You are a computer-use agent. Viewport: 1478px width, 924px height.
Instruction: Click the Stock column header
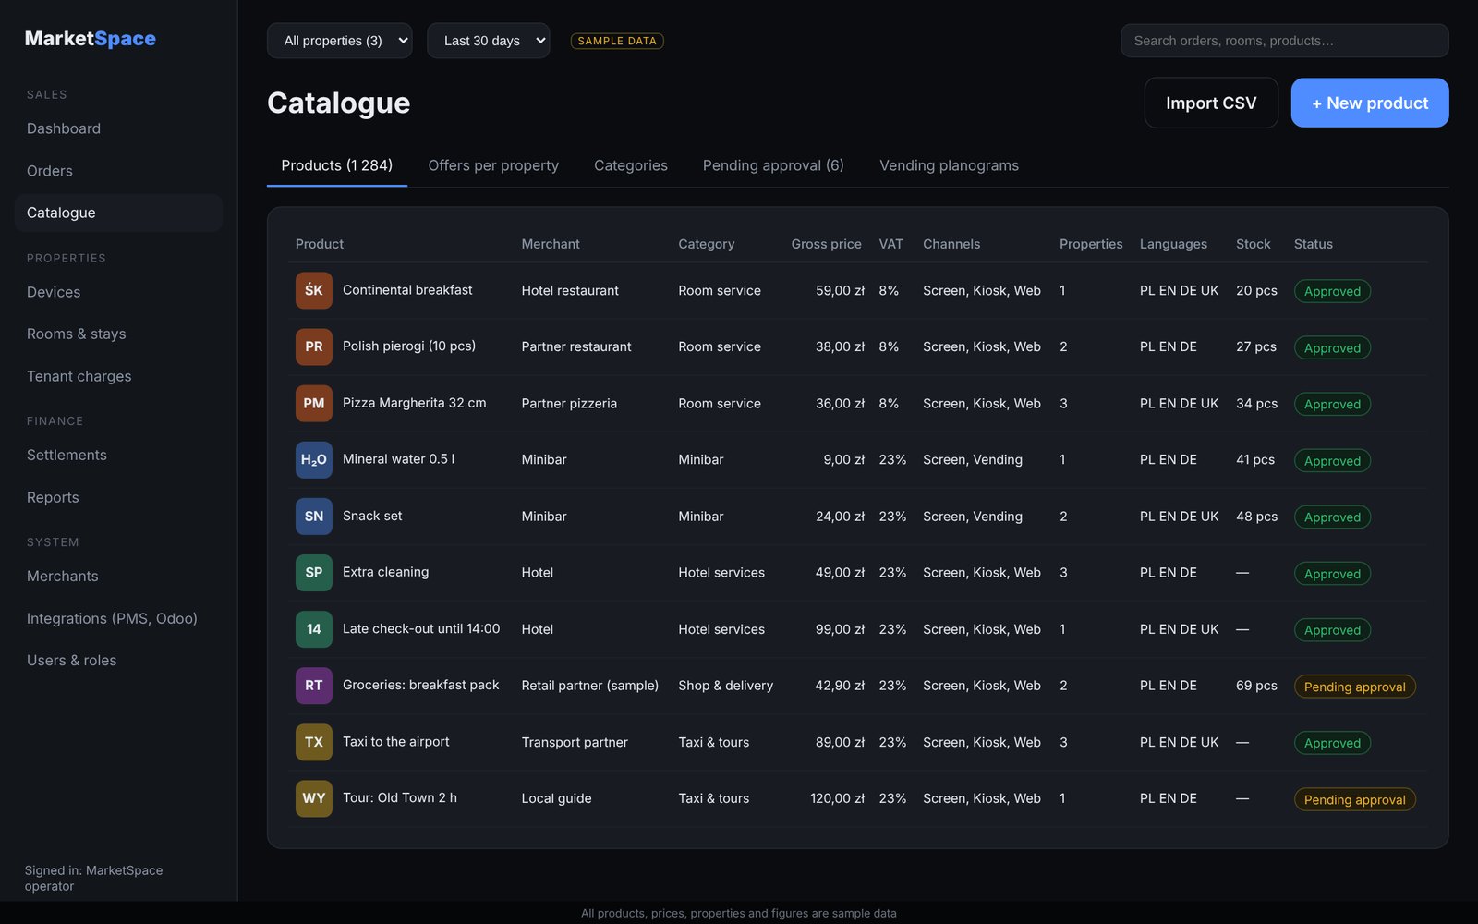1253,244
